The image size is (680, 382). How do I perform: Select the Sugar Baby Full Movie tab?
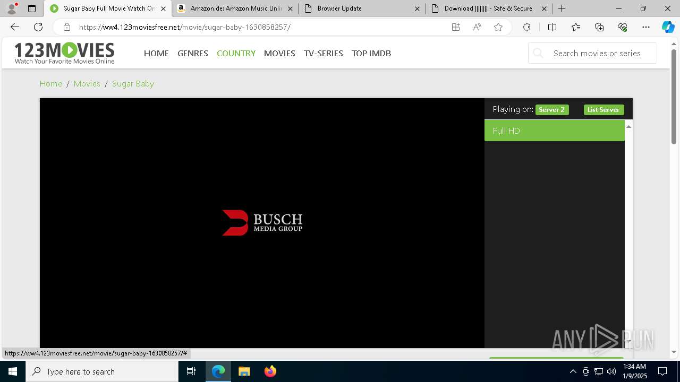(x=108, y=8)
